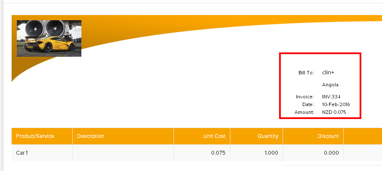382x171 pixels.
Task: Click the 0.075 unit cost cell
Action: [x=202, y=153]
